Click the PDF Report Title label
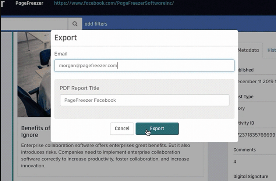The height and width of the screenshot is (181, 276). [x=79, y=88]
